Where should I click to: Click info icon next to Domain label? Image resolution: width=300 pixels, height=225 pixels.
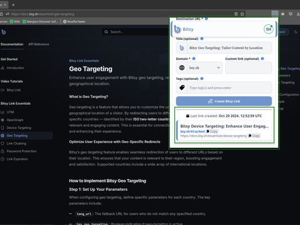[194, 58]
